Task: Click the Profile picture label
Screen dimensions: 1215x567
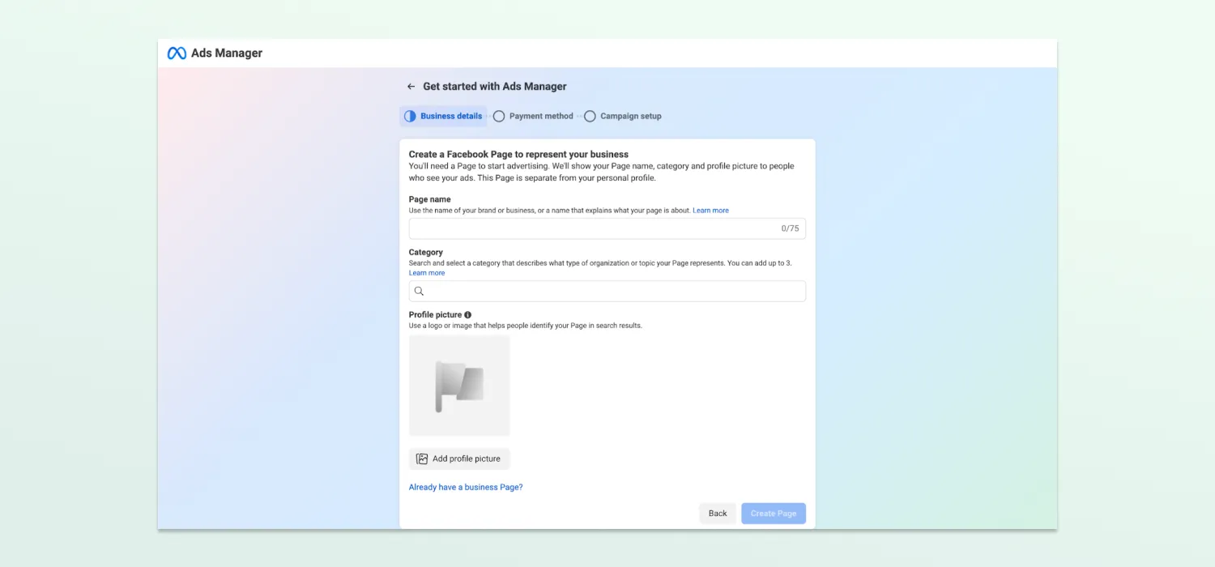Action: 436,315
